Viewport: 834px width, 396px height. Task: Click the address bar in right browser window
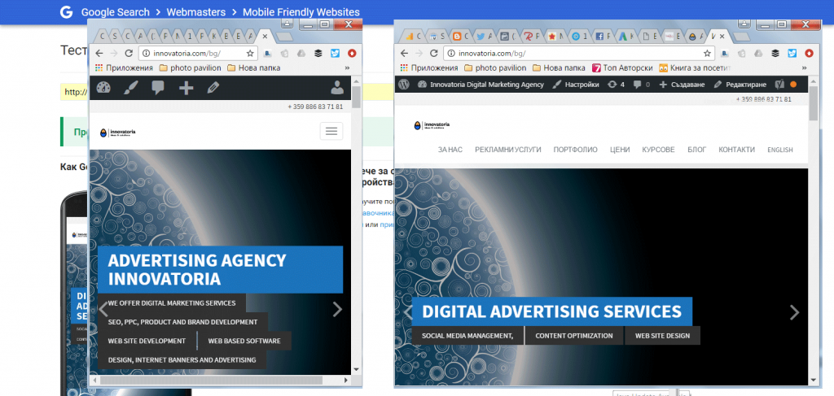click(579, 53)
